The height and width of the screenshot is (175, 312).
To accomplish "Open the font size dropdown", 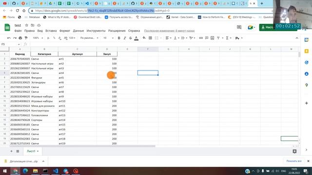I will tap(108, 38).
